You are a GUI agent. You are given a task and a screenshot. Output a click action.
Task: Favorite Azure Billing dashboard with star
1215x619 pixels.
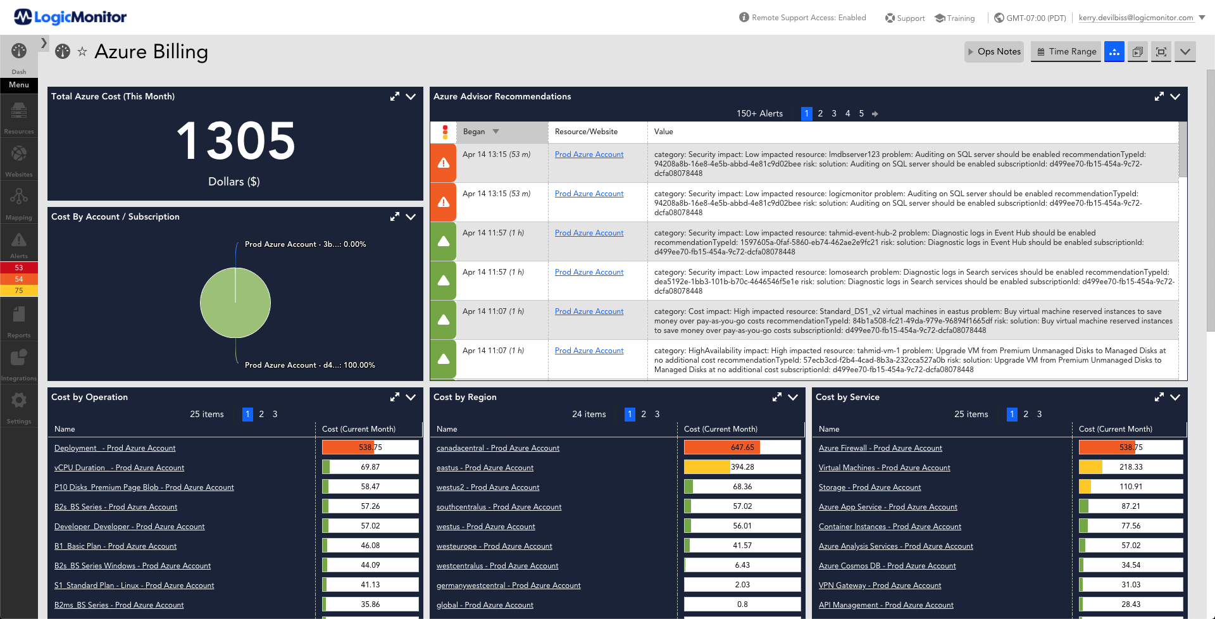82,52
